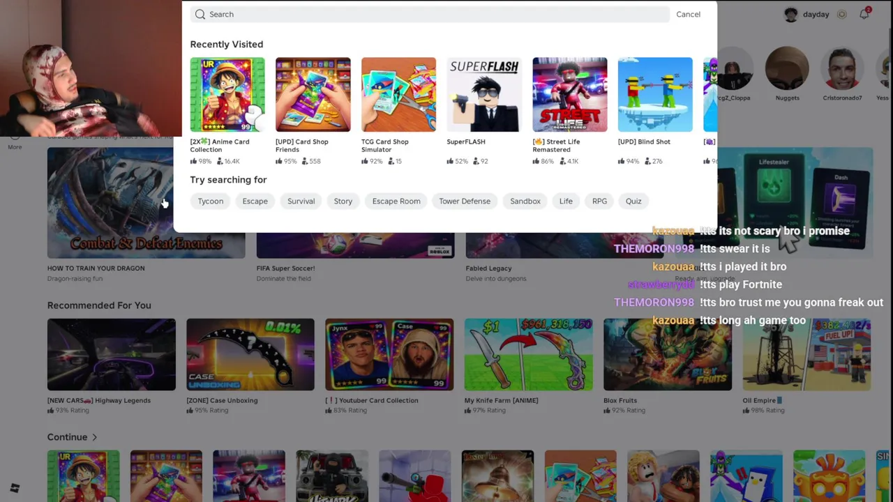
Task: Open Cristoronado7 friend avatar
Action: [842, 70]
